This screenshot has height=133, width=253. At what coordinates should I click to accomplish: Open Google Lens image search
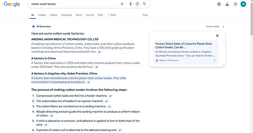click(x=138, y=4)
